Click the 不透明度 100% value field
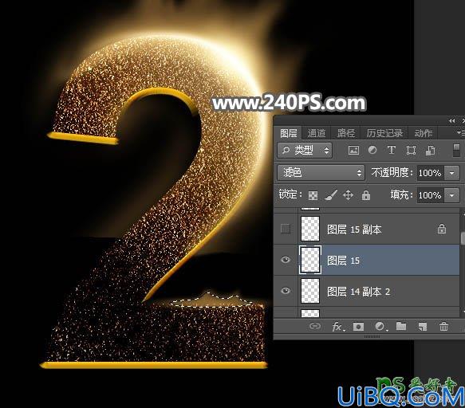 tap(430, 173)
